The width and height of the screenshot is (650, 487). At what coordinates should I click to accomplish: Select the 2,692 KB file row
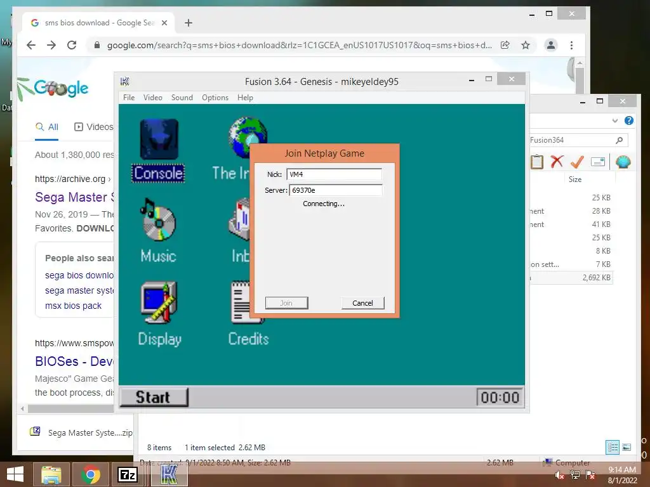[571, 278]
